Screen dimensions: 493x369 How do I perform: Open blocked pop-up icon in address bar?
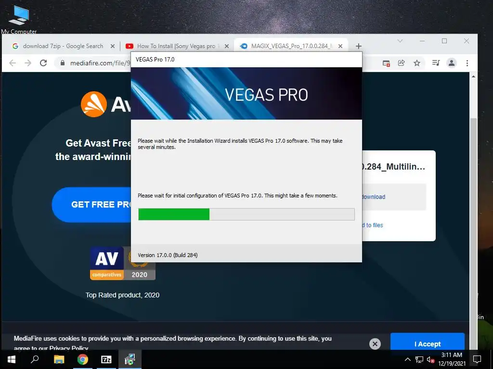pyautogui.click(x=387, y=63)
